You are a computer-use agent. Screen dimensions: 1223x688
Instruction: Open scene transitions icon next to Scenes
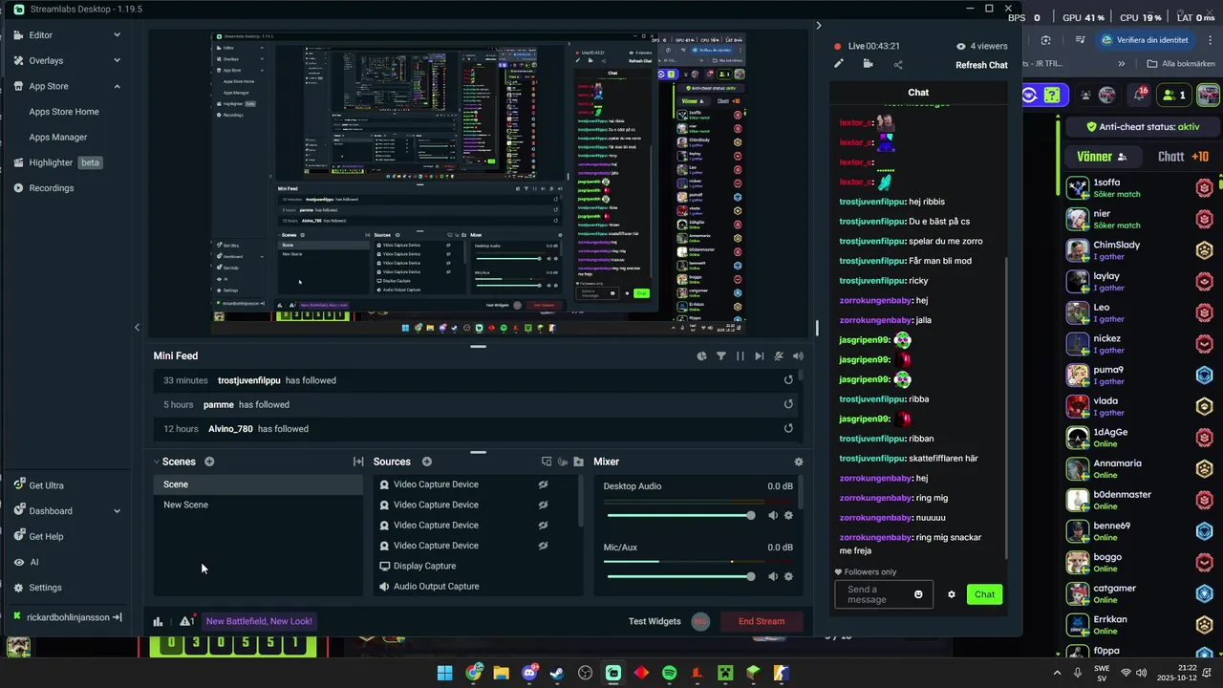(358, 462)
